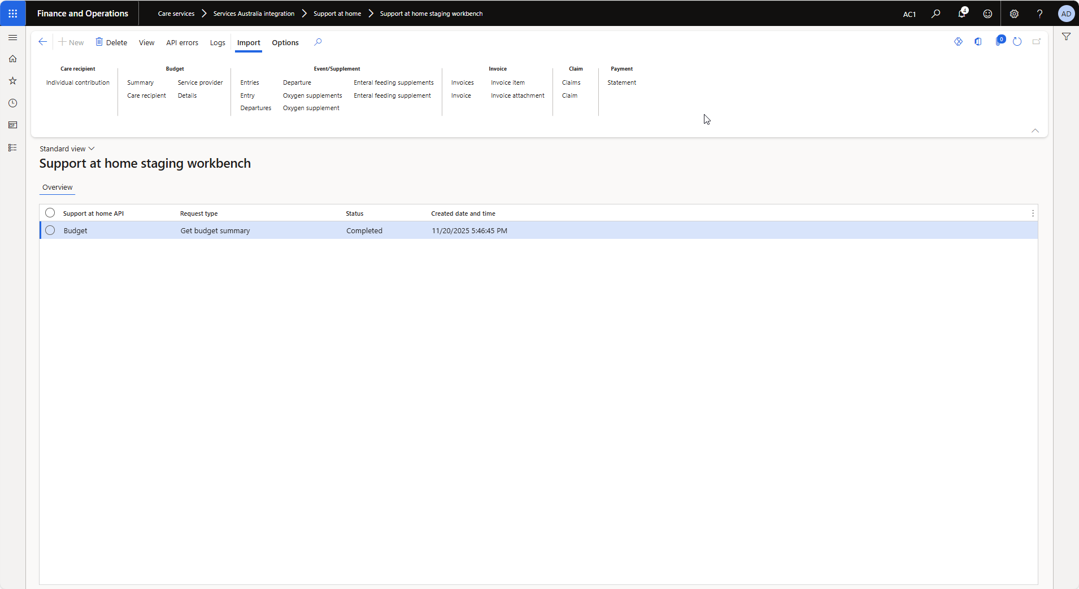This screenshot has height=589, width=1079.
Task: Open the filter pane funnel icon
Action: 1066,37
